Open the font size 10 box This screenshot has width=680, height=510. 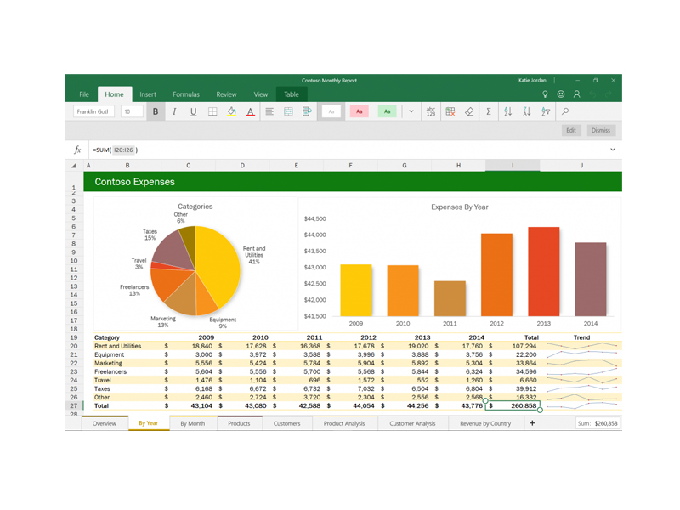[x=132, y=111]
